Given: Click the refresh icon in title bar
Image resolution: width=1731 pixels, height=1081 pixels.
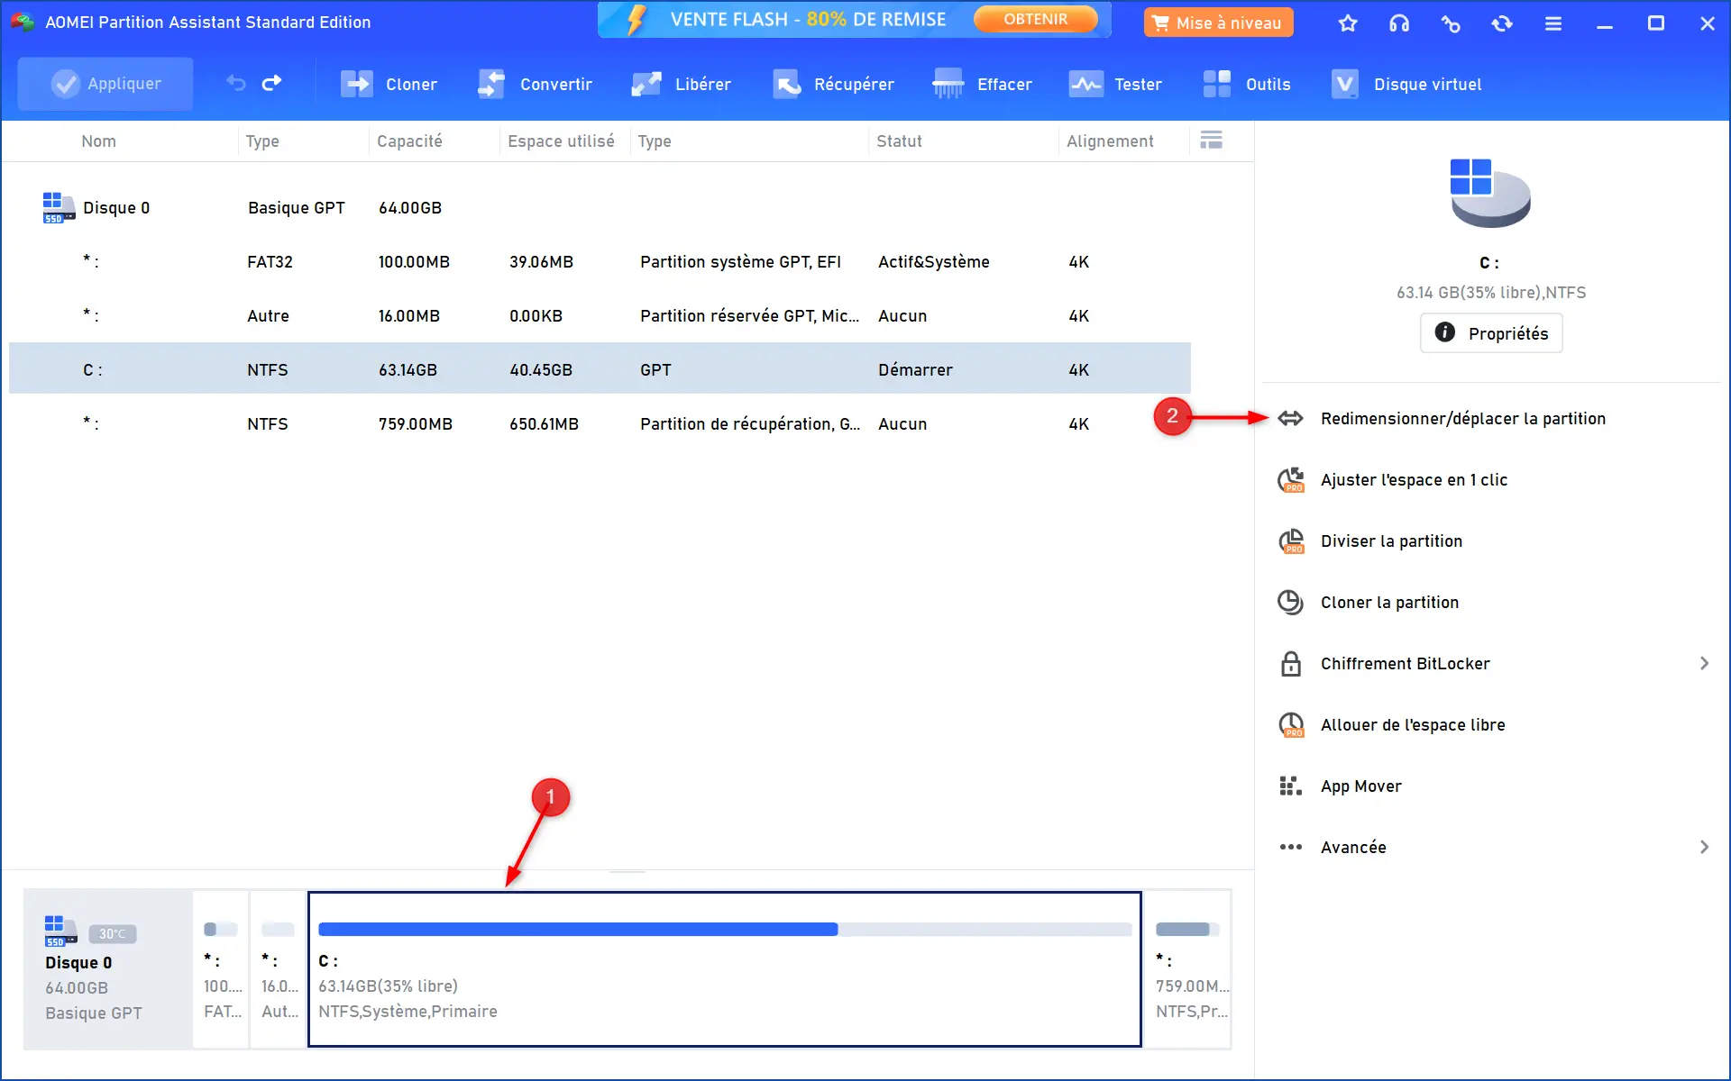Looking at the screenshot, I should (1502, 23).
